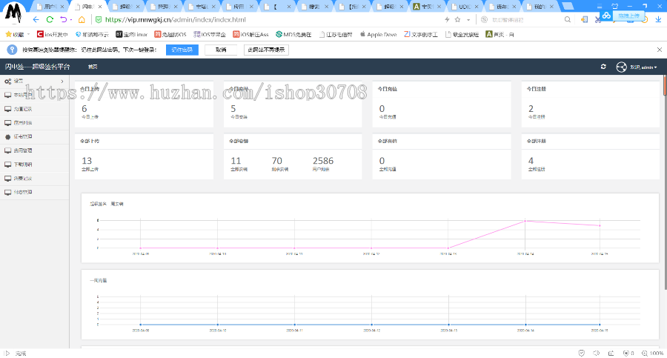This screenshot has height=358, width=667.
Task: Click the 2586 value in the stats card
Action: click(323, 161)
